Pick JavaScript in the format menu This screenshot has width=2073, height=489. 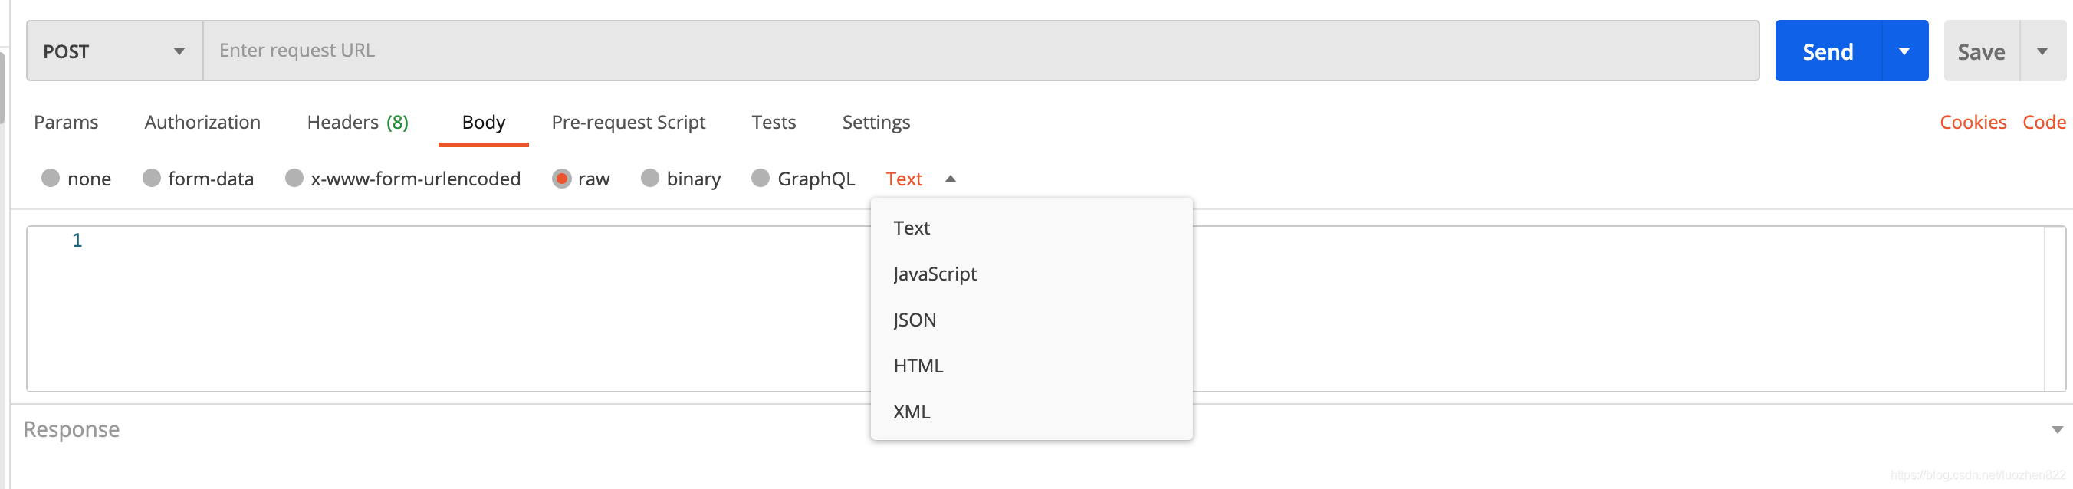935,274
